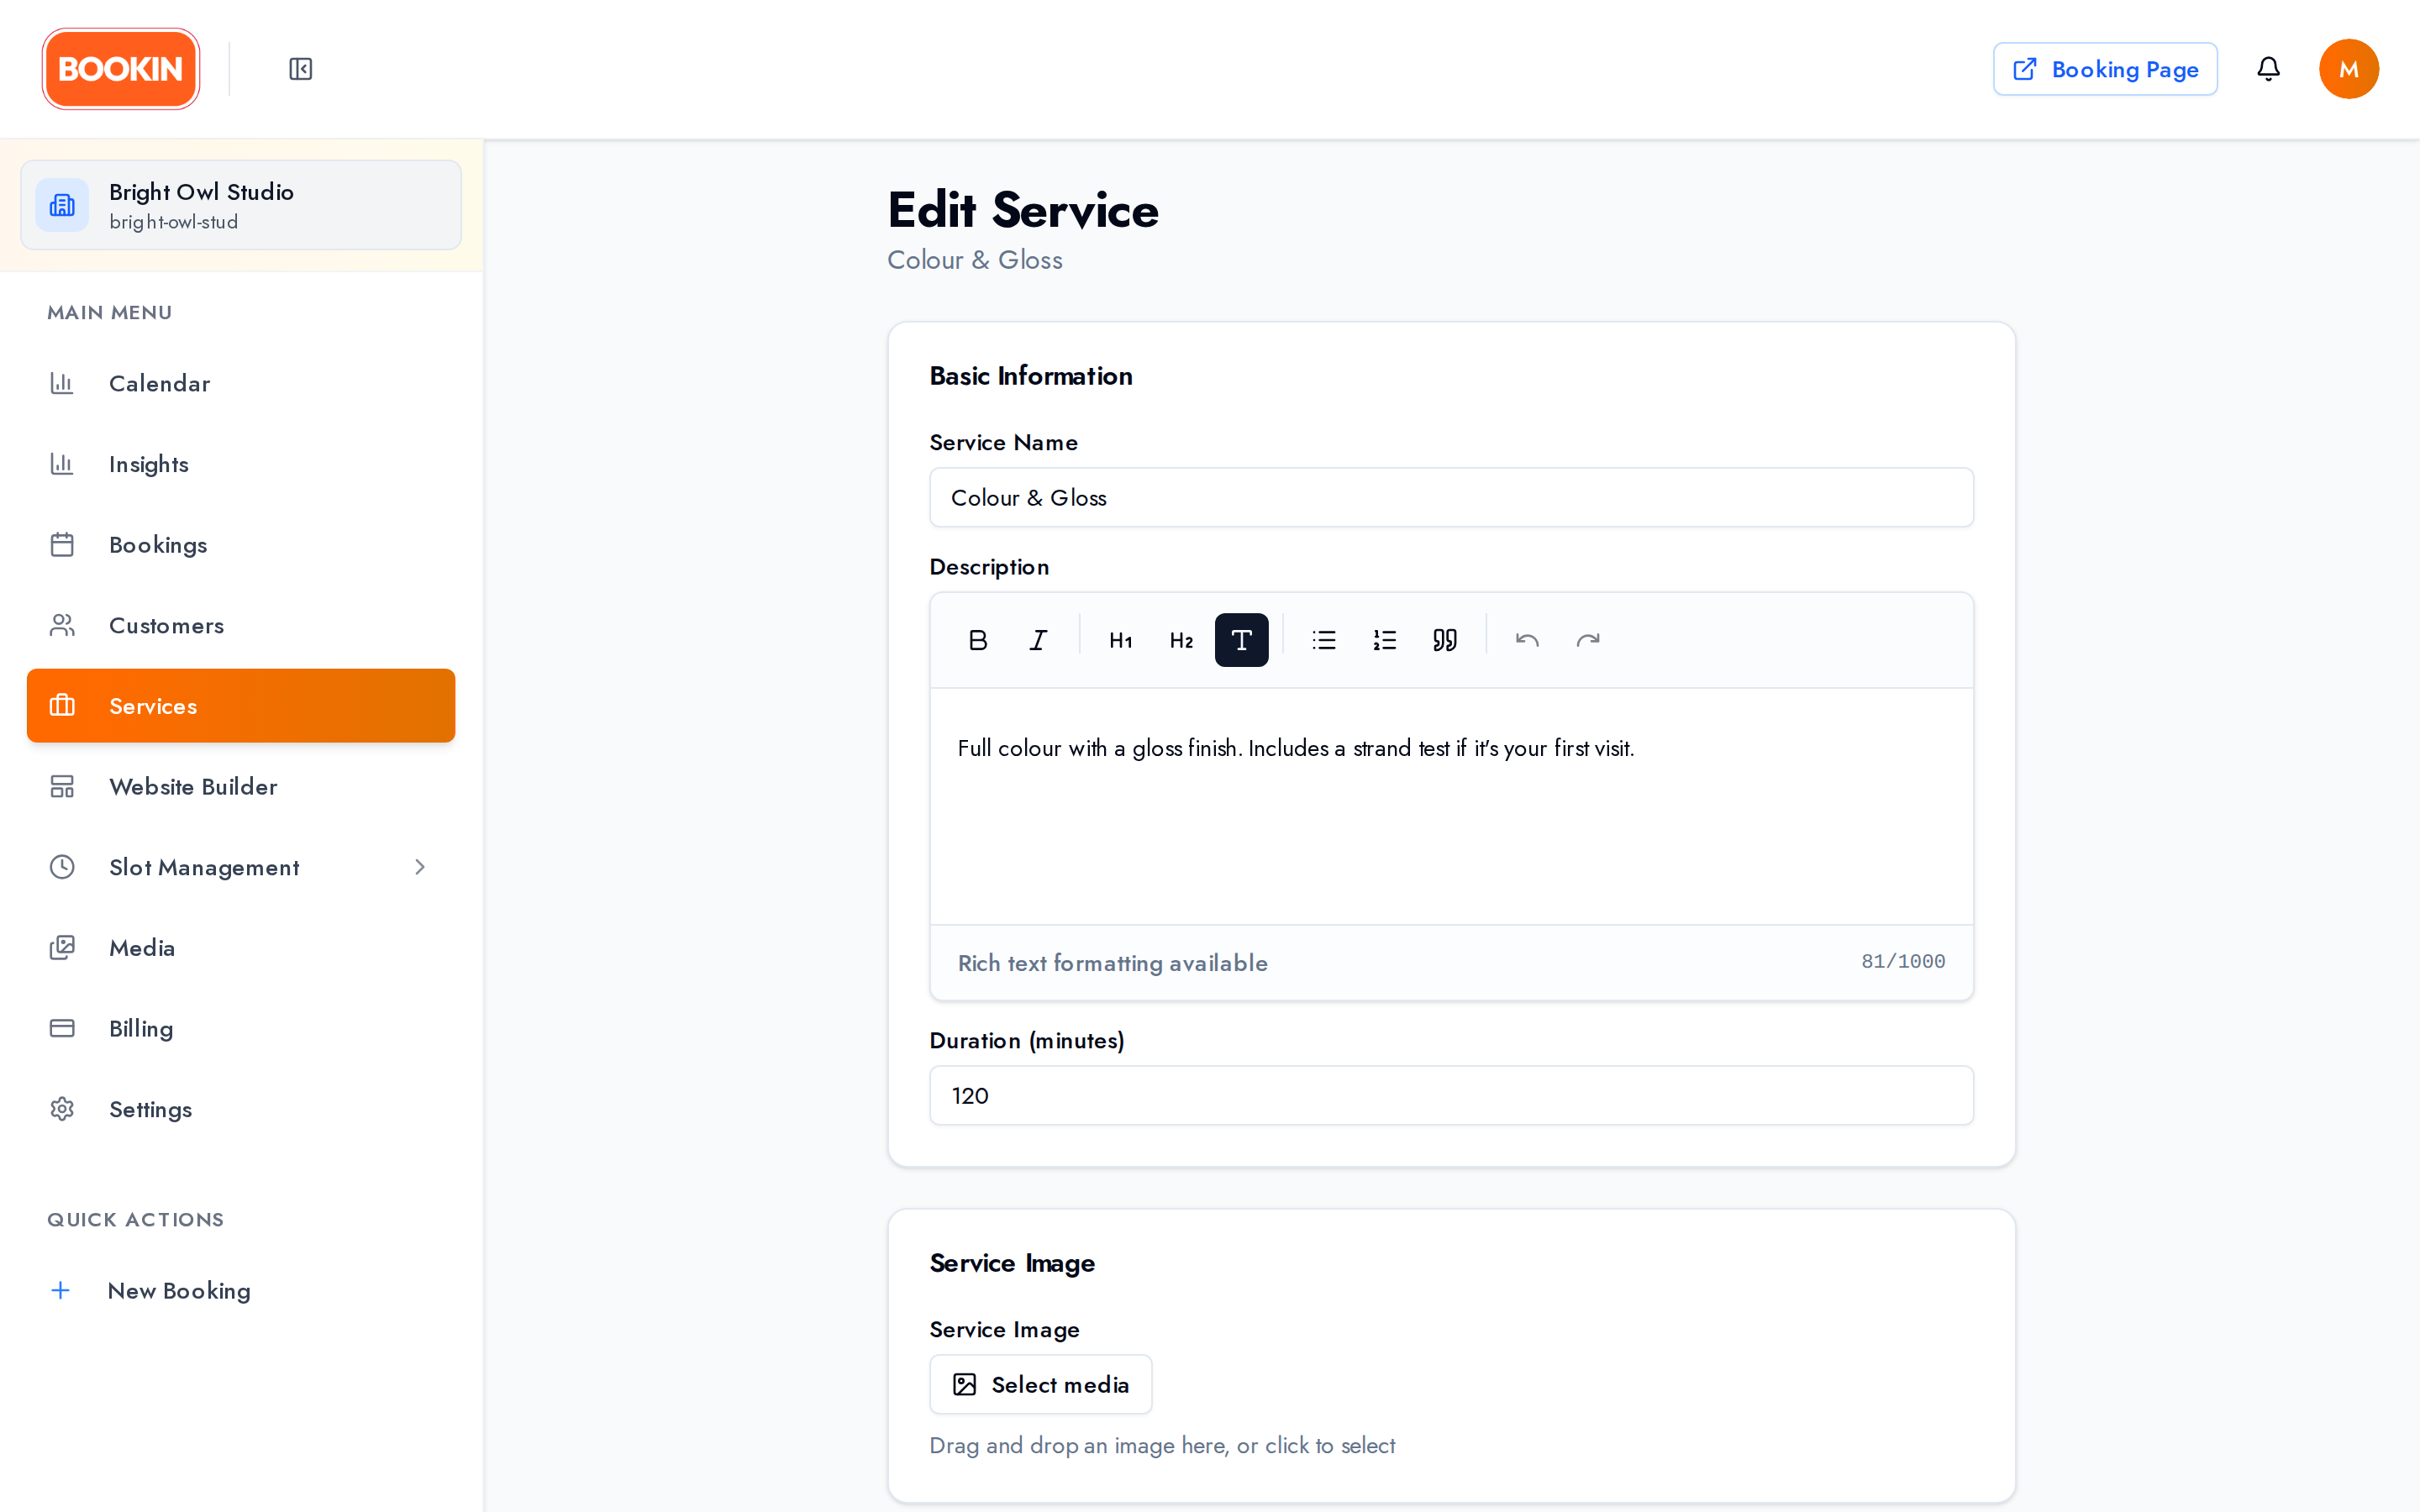This screenshot has width=2420, height=1512.
Task: Click the 'Drag and drop an image here' text
Action: [x=1162, y=1445]
